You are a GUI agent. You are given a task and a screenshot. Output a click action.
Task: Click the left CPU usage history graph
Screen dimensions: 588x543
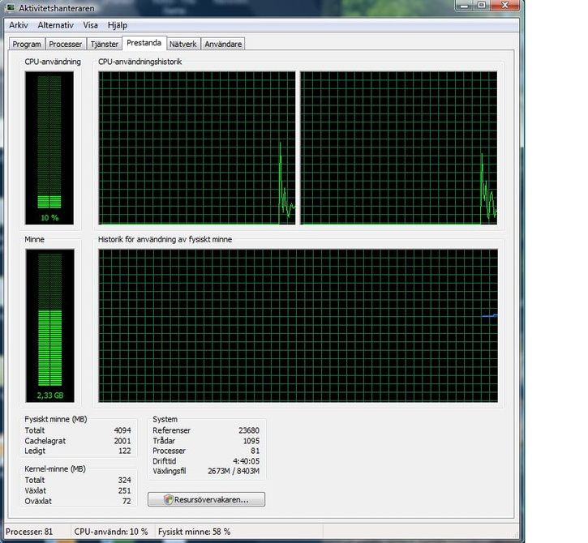click(197, 148)
